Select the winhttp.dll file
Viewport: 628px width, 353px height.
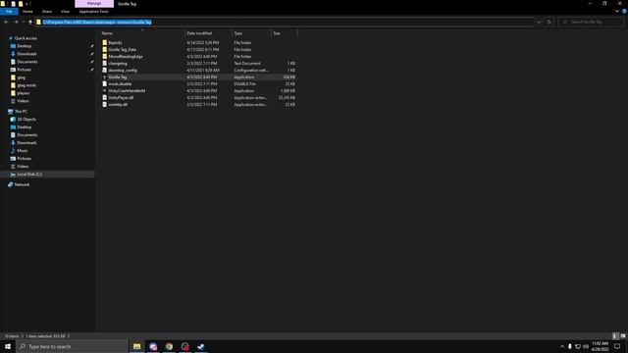(x=118, y=105)
